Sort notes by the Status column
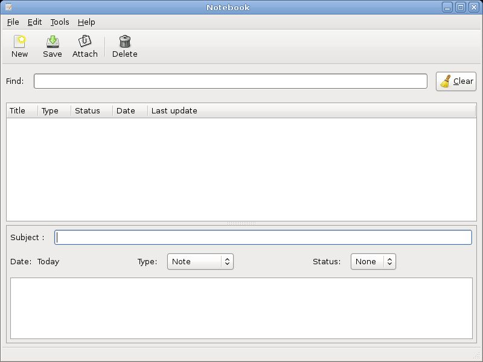The height and width of the screenshot is (362, 483). click(x=92, y=110)
